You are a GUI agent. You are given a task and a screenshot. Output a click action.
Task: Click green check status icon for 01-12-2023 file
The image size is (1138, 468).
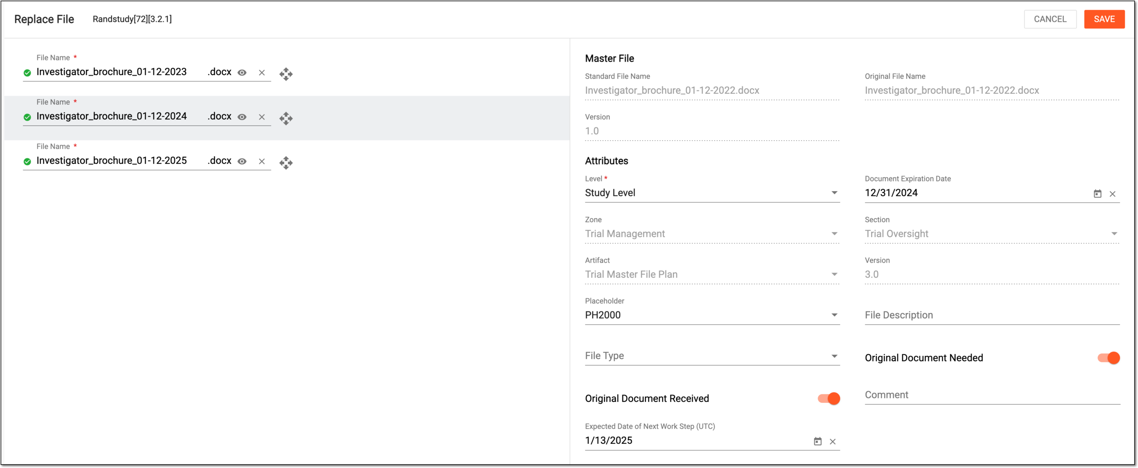(27, 73)
